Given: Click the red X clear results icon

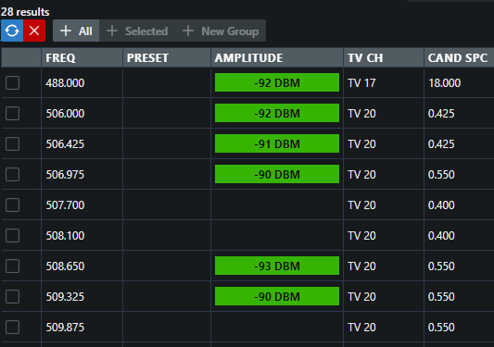Looking at the screenshot, I should point(34,31).
